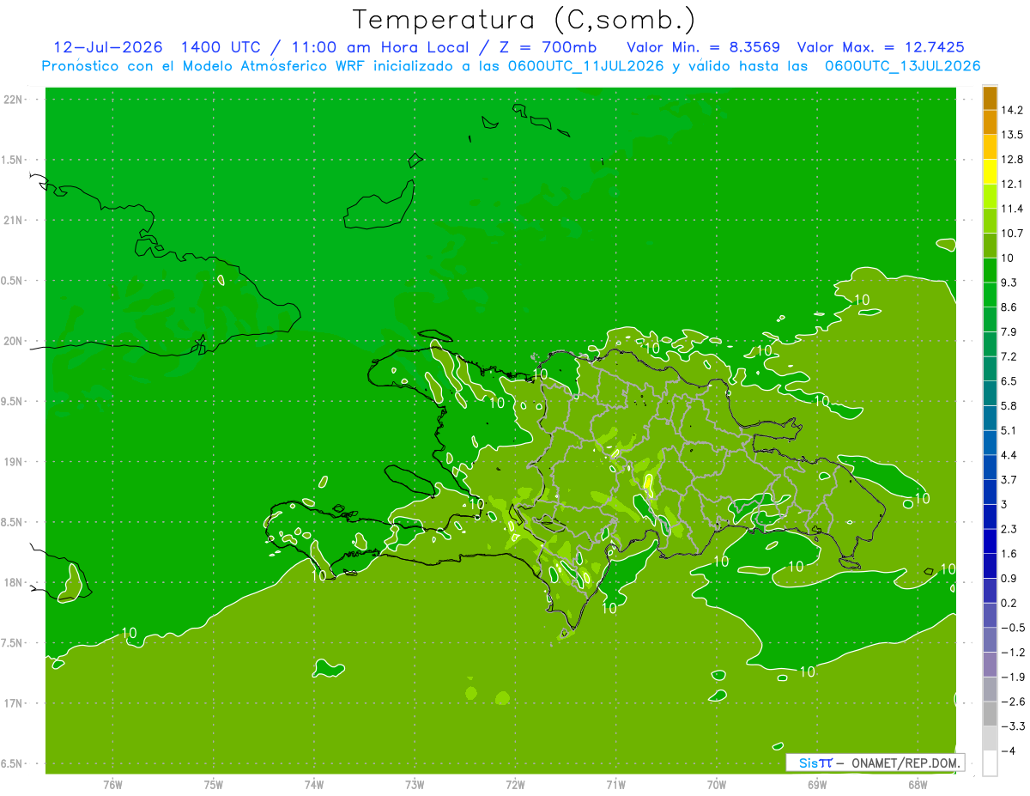Click the '20N' latitude axis label
1030x796 pixels.
click(13, 341)
